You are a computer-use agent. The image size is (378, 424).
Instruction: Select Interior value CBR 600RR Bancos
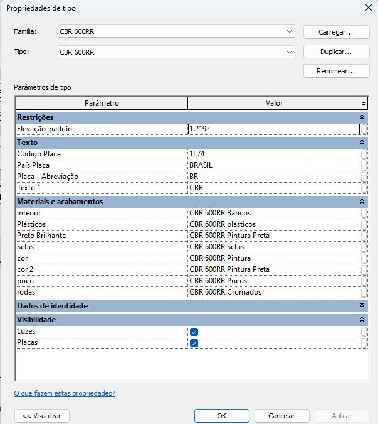(x=274, y=213)
